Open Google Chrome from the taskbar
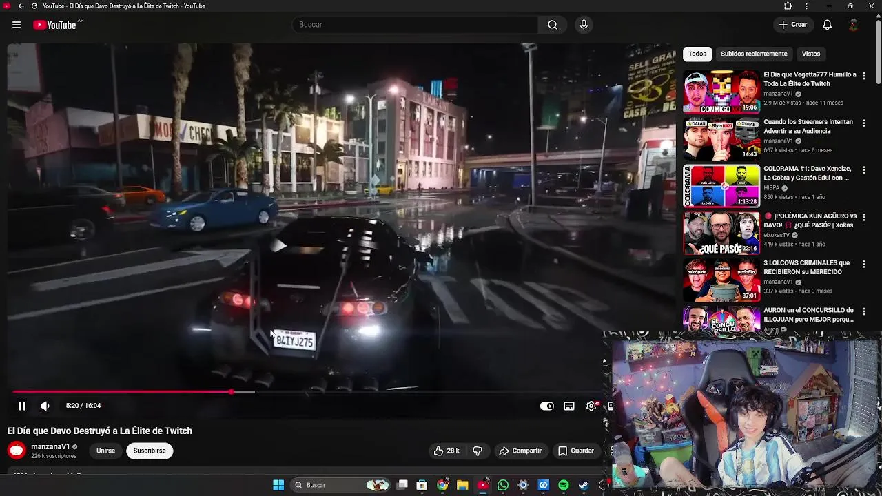Image resolution: width=882 pixels, height=496 pixels. pyautogui.click(x=442, y=485)
